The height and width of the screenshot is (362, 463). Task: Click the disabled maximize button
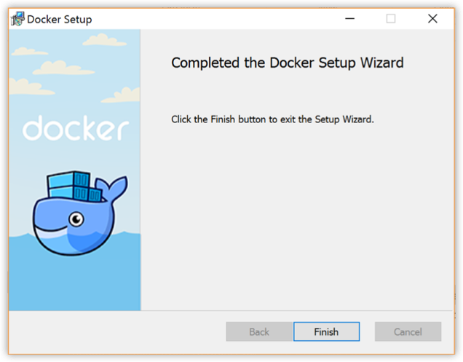(x=391, y=19)
